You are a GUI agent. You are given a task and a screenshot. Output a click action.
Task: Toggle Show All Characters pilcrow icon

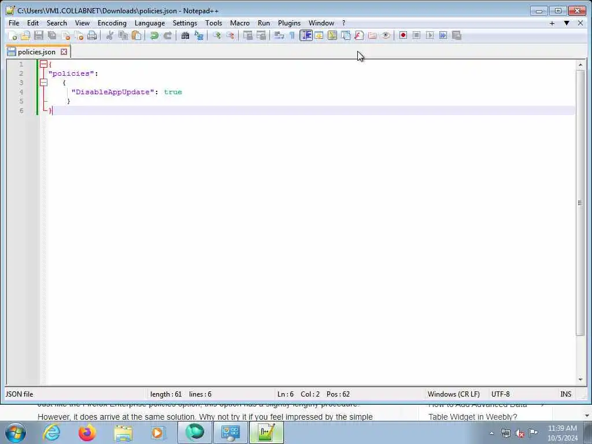(x=292, y=35)
